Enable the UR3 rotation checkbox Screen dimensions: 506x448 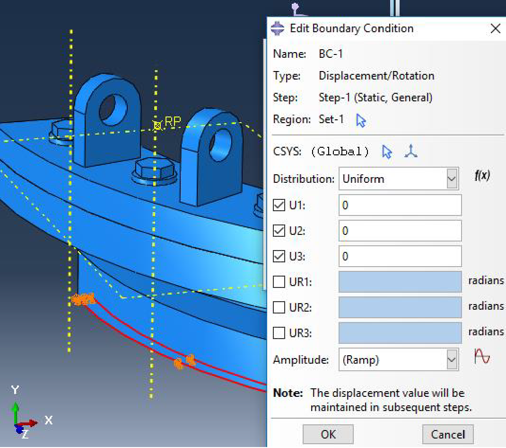click(x=279, y=332)
